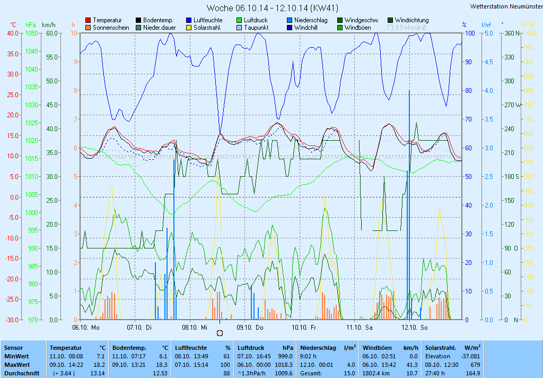Screen dimensions: 543x378
Task: Click the teal Nieder.dauer legend swatch
Action: [x=138, y=28]
